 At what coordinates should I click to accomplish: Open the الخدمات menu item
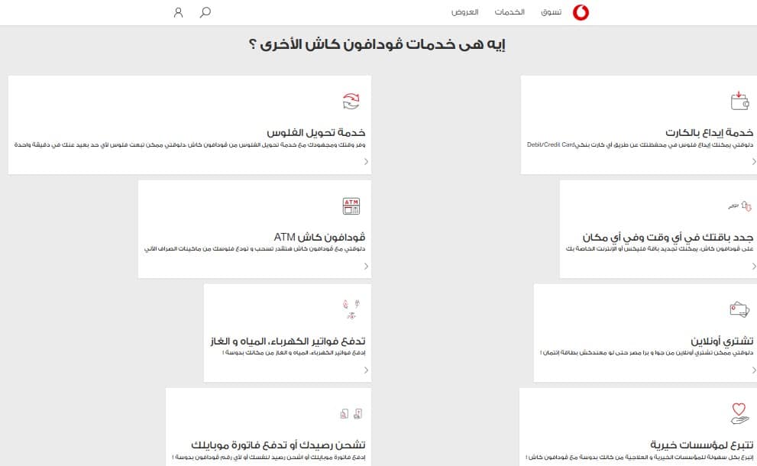click(x=509, y=13)
